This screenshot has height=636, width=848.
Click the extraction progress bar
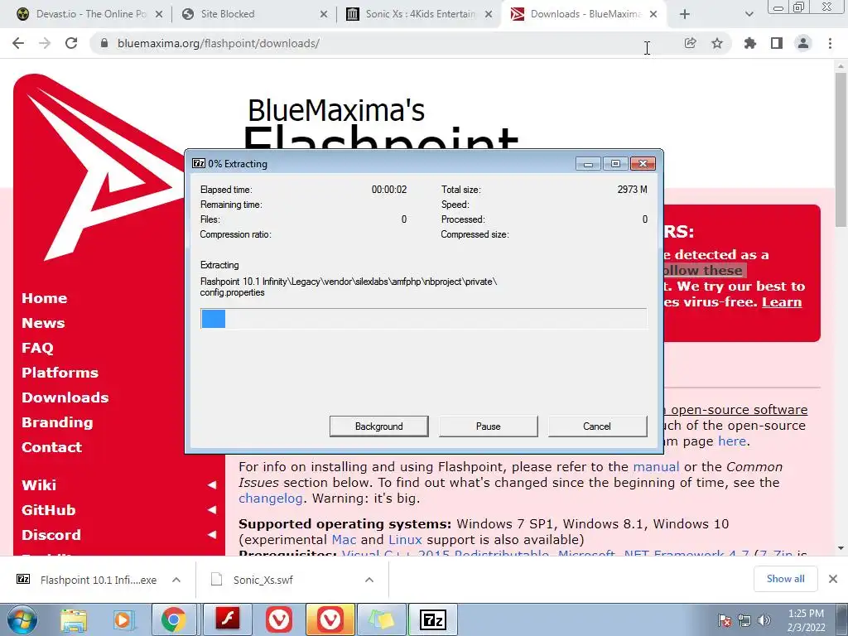[x=423, y=319]
